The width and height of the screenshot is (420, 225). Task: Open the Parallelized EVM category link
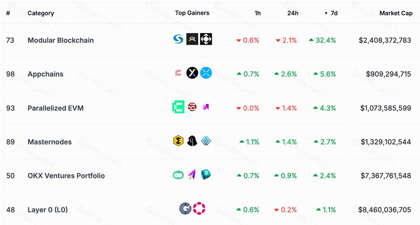(x=56, y=108)
